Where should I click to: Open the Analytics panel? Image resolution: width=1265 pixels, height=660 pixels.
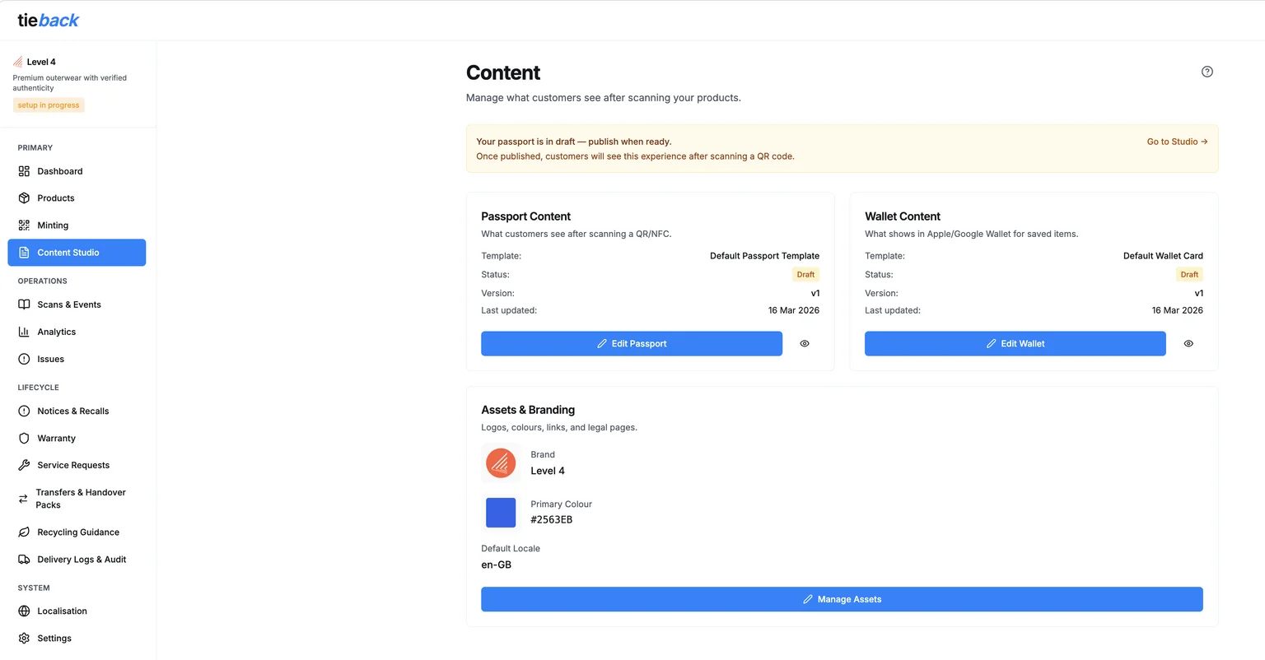tap(57, 331)
